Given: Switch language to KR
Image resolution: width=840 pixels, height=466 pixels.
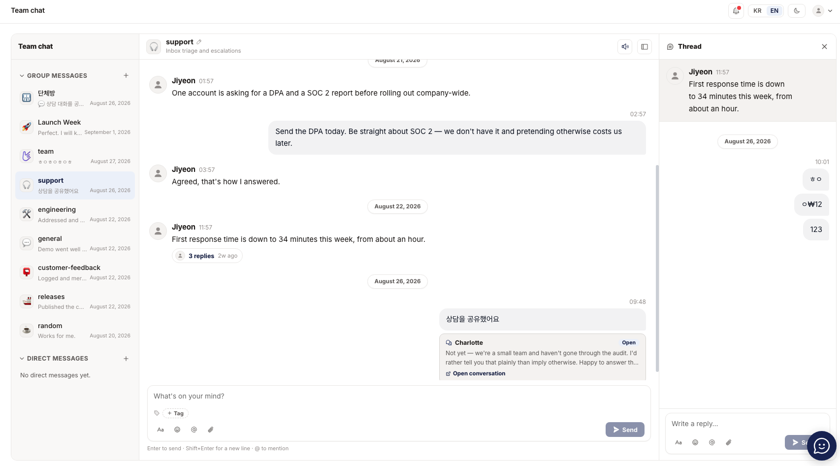Looking at the screenshot, I should 757,11.
